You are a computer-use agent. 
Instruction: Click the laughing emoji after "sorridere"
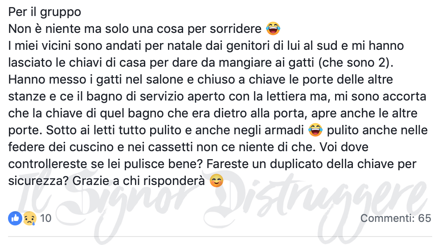click(273, 28)
